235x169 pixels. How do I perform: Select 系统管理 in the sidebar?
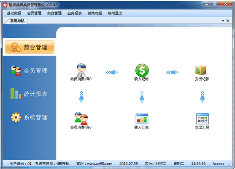point(29,117)
